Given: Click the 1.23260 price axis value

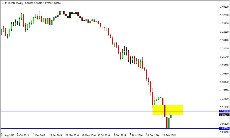Looking at the screenshot, I should (224, 65).
